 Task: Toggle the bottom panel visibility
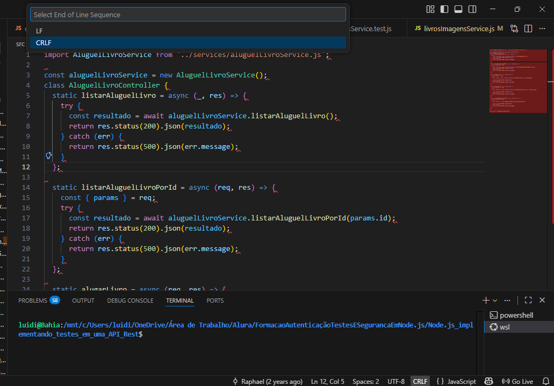[x=458, y=9]
